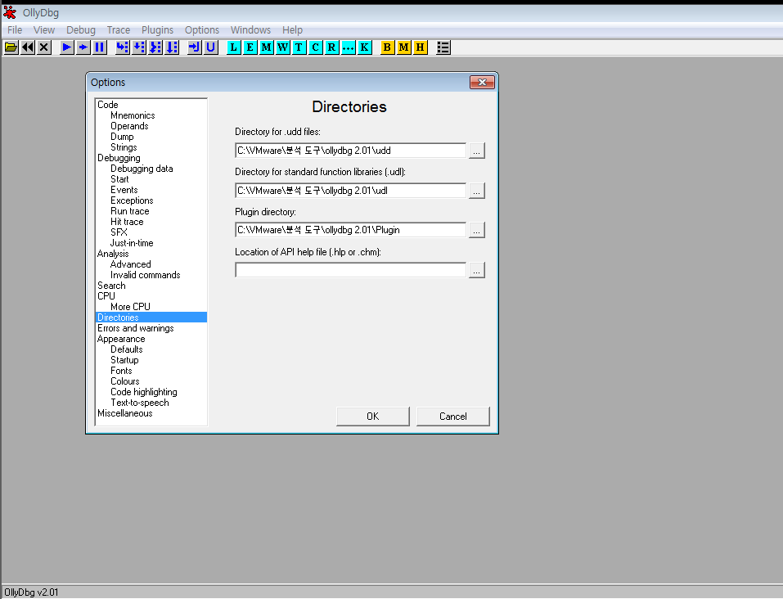Click Cancel in Options dialog
The width and height of the screenshot is (783, 599).
(x=453, y=417)
